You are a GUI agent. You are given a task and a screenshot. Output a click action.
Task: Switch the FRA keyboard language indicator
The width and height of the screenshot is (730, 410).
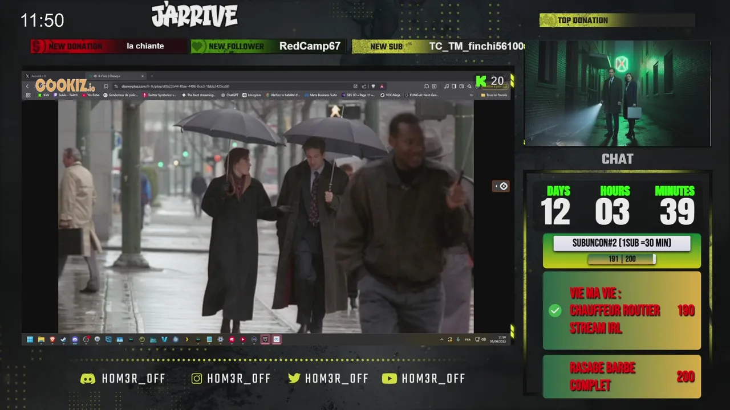468,340
